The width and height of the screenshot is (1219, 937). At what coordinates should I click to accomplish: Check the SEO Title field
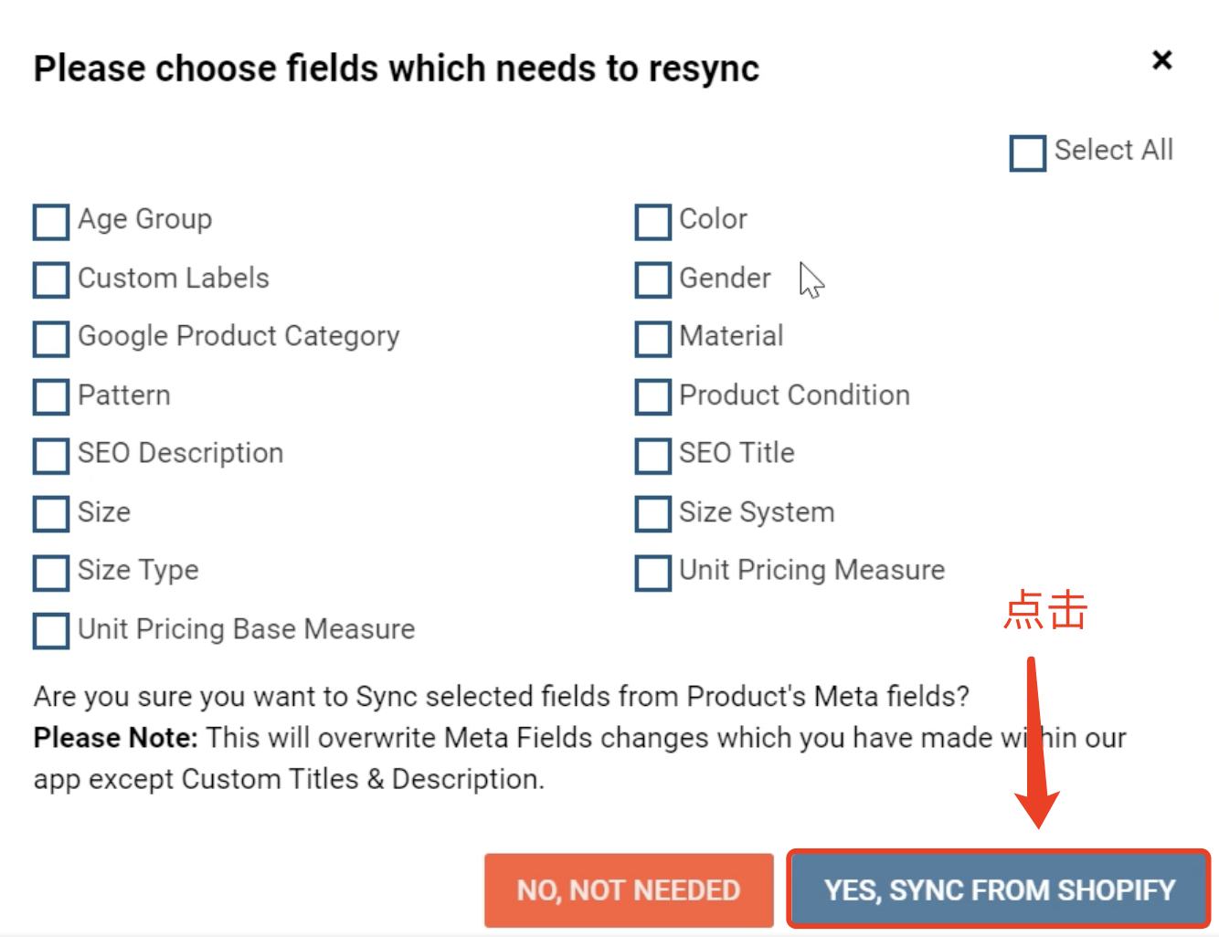point(652,456)
